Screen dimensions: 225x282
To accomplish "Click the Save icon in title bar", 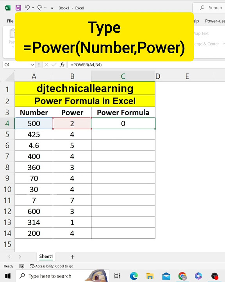I will tap(18, 8).
